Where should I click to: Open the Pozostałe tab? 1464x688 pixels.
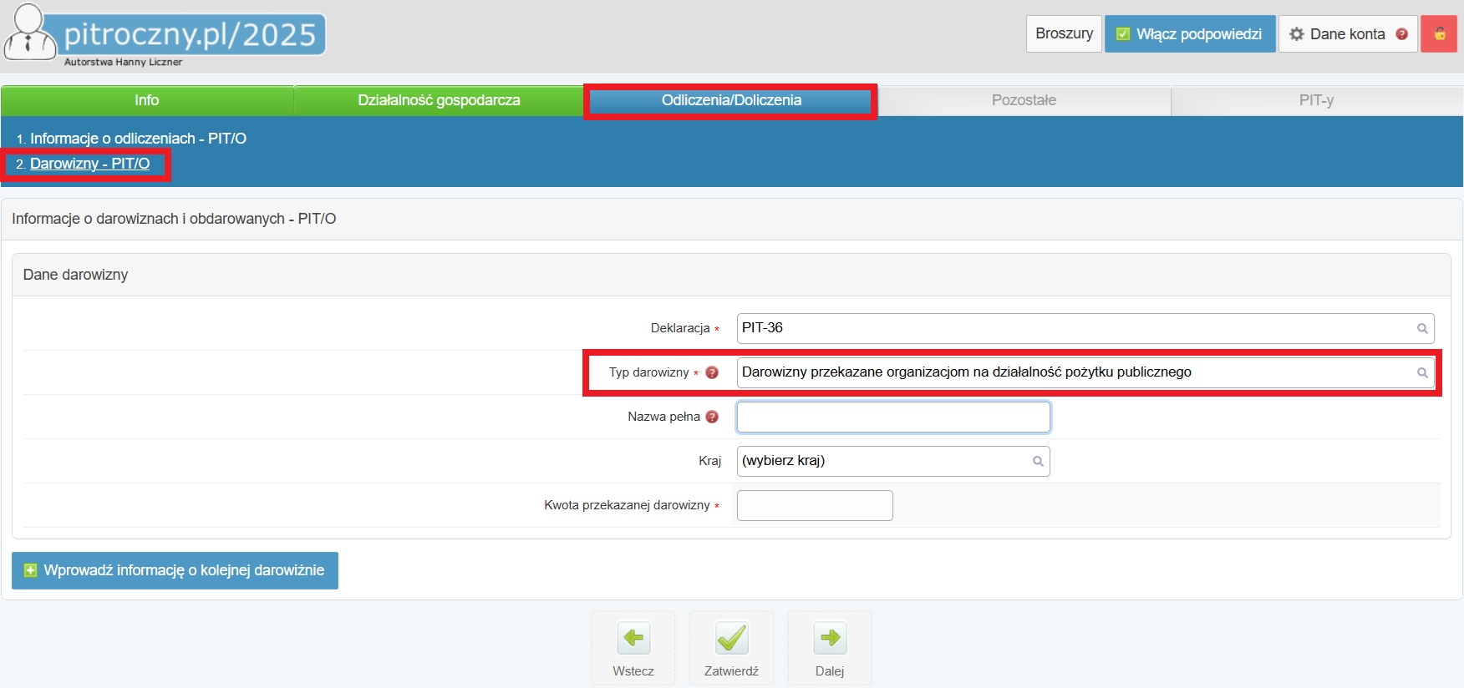(1024, 100)
